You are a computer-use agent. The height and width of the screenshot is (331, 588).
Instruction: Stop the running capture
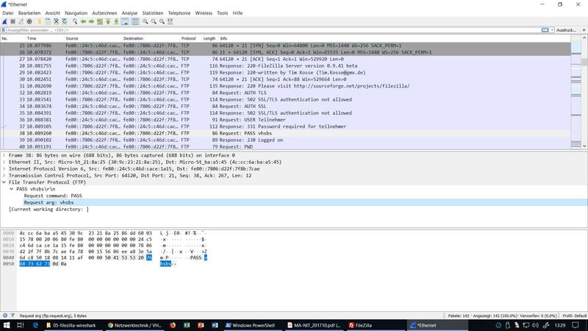pyautogui.click(x=12, y=21)
